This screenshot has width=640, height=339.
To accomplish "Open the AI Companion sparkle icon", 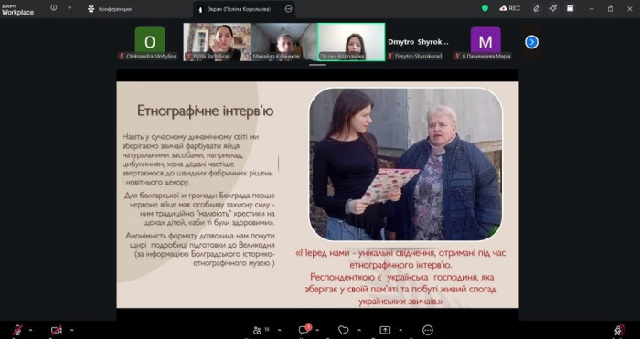I will [x=553, y=8].
